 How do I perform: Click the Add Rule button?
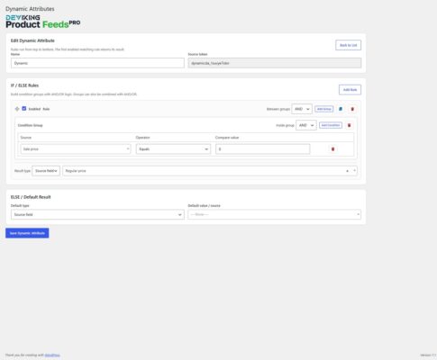point(350,90)
